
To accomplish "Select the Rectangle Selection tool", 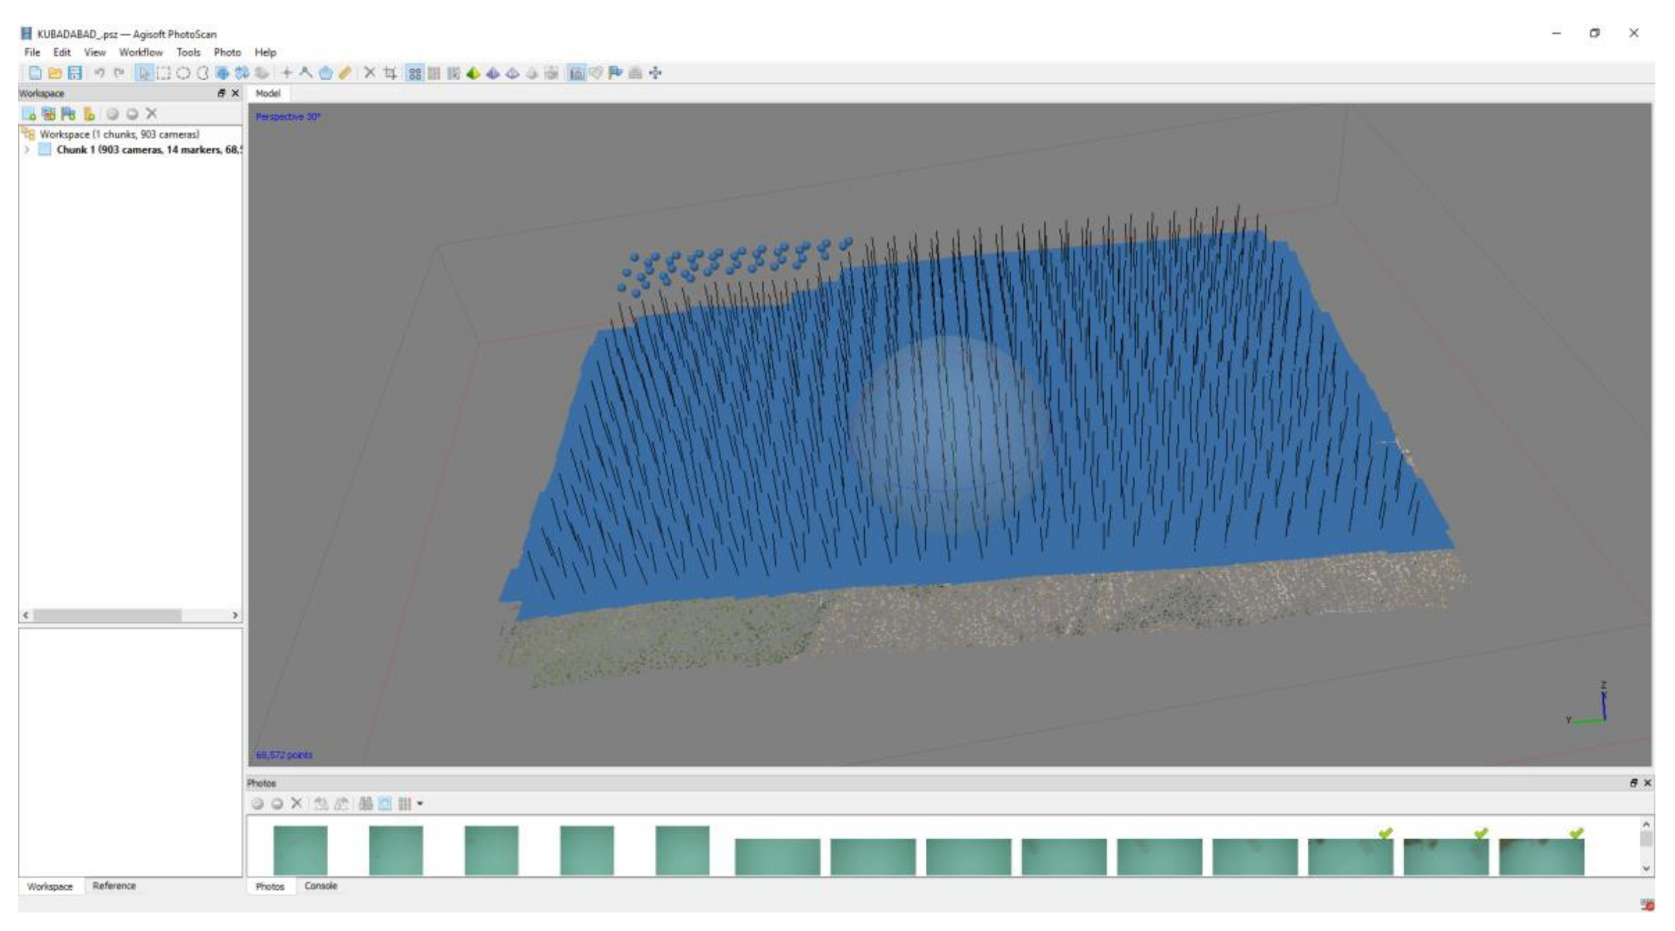I will (x=163, y=73).
